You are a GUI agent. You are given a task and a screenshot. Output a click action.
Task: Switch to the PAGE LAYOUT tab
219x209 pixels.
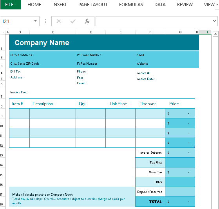[x=93, y=5]
